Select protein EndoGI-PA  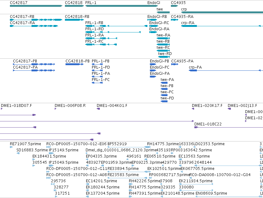153,77
